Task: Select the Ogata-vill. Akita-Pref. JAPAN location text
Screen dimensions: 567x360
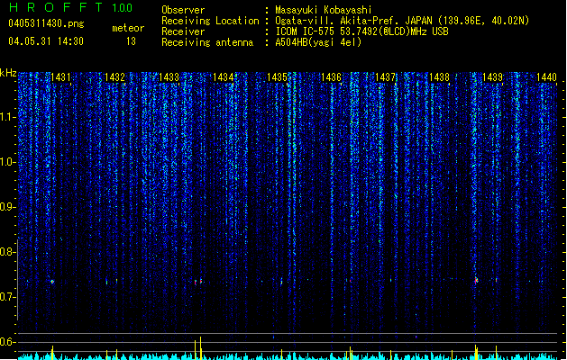Action: (x=402, y=21)
